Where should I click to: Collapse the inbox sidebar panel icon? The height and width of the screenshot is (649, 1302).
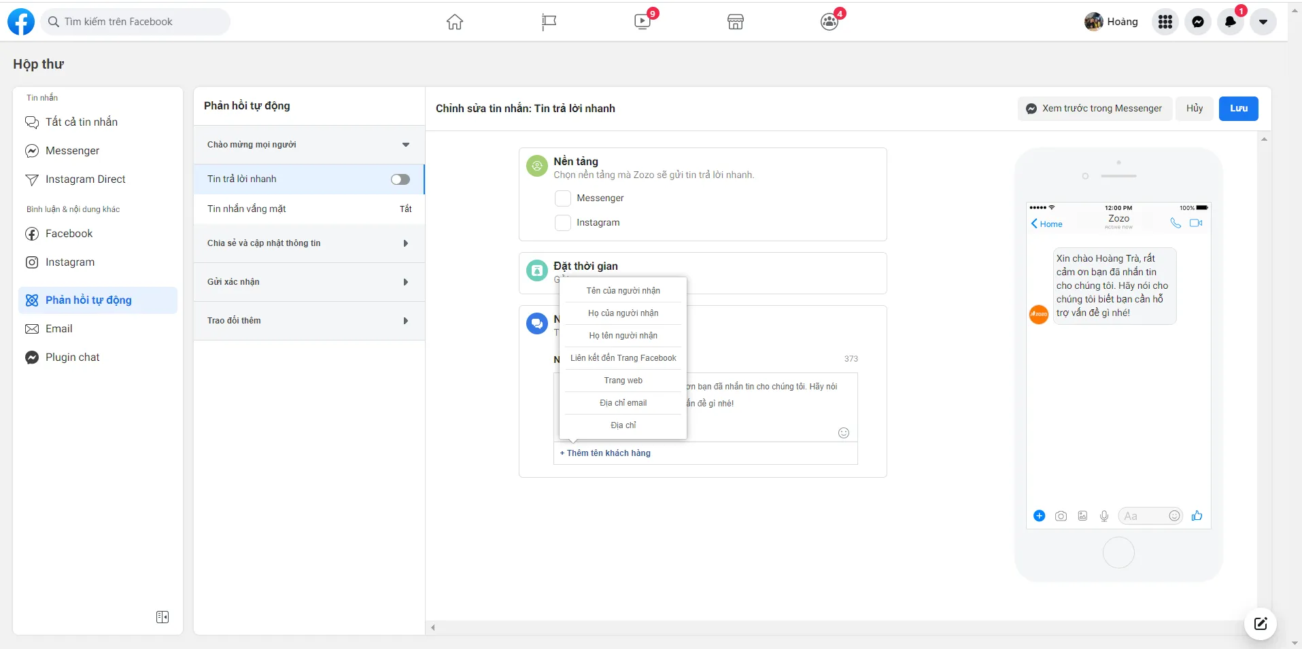tap(162, 617)
